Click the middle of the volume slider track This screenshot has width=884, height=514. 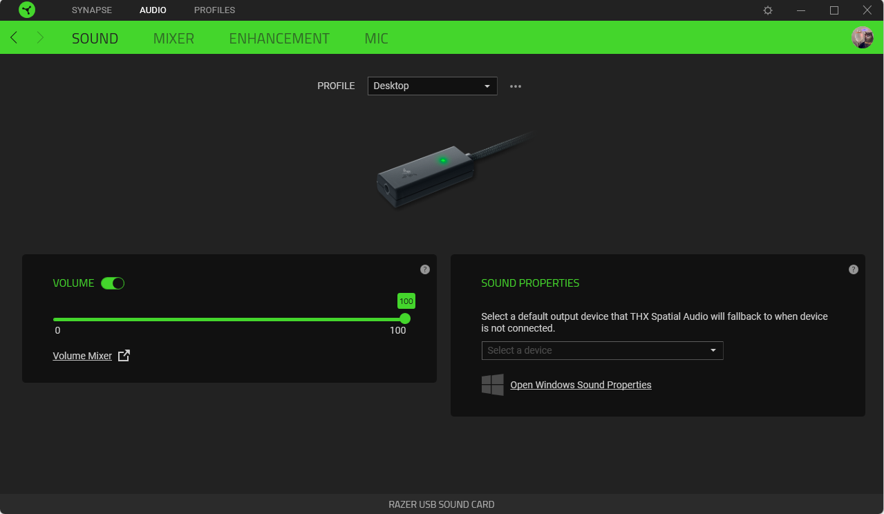point(229,319)
